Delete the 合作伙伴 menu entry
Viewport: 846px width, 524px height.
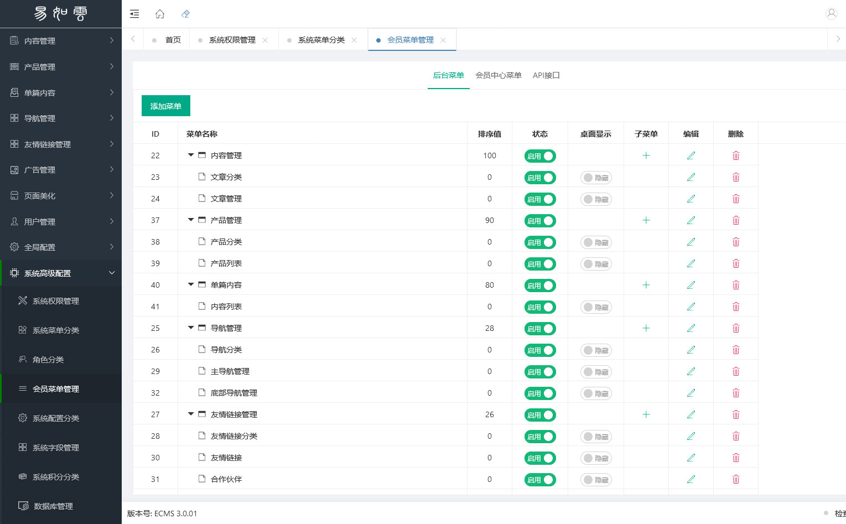click(736, 479)
